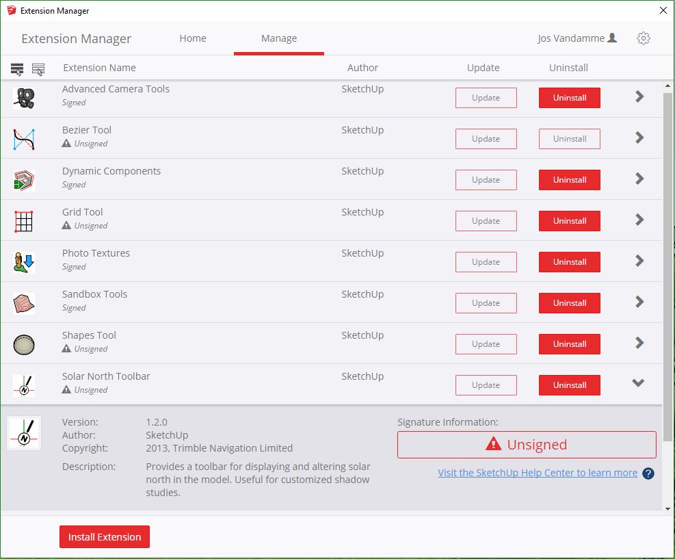Expand Bezier Tool details chevron
The image size is (675, 559).
point(639,138)
